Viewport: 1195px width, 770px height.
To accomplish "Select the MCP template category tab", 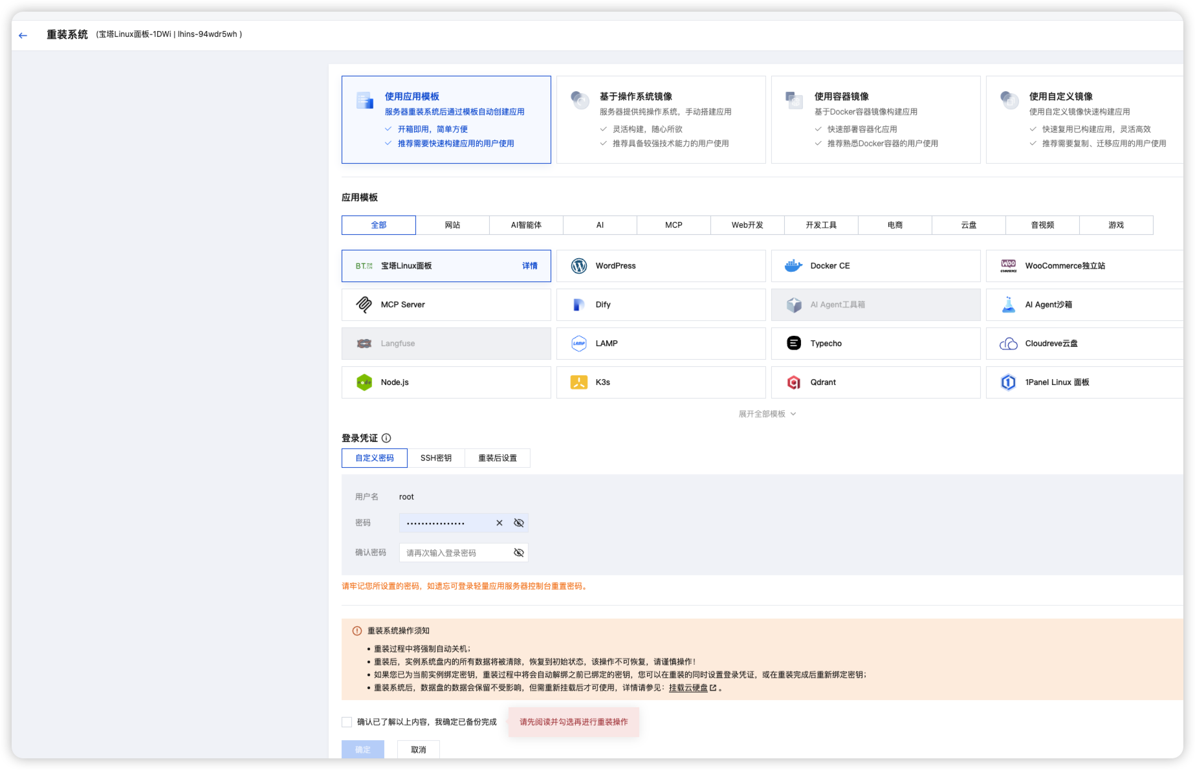I will (674, 225).
